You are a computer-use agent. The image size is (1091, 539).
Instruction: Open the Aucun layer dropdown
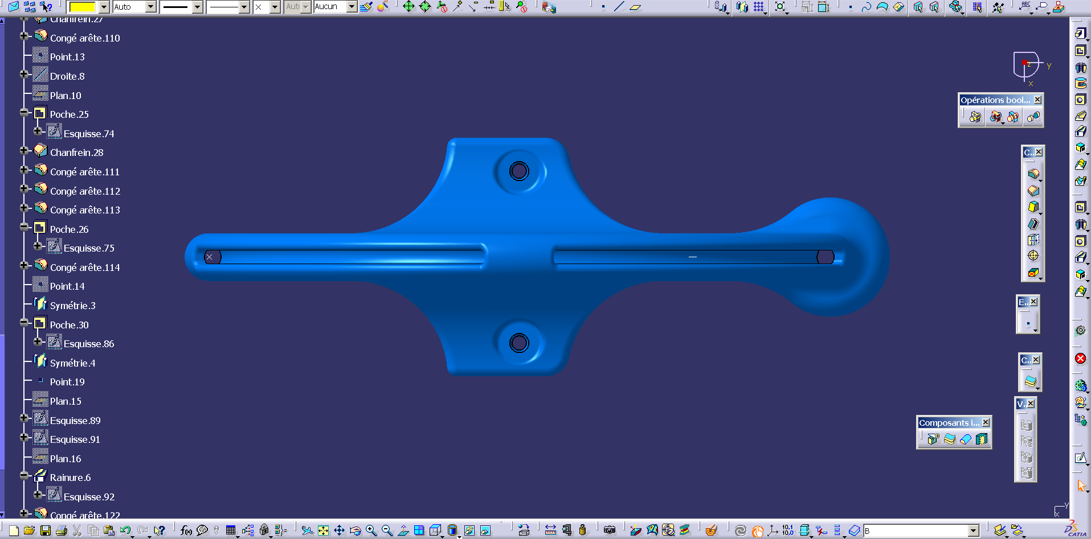pos(352,7)
